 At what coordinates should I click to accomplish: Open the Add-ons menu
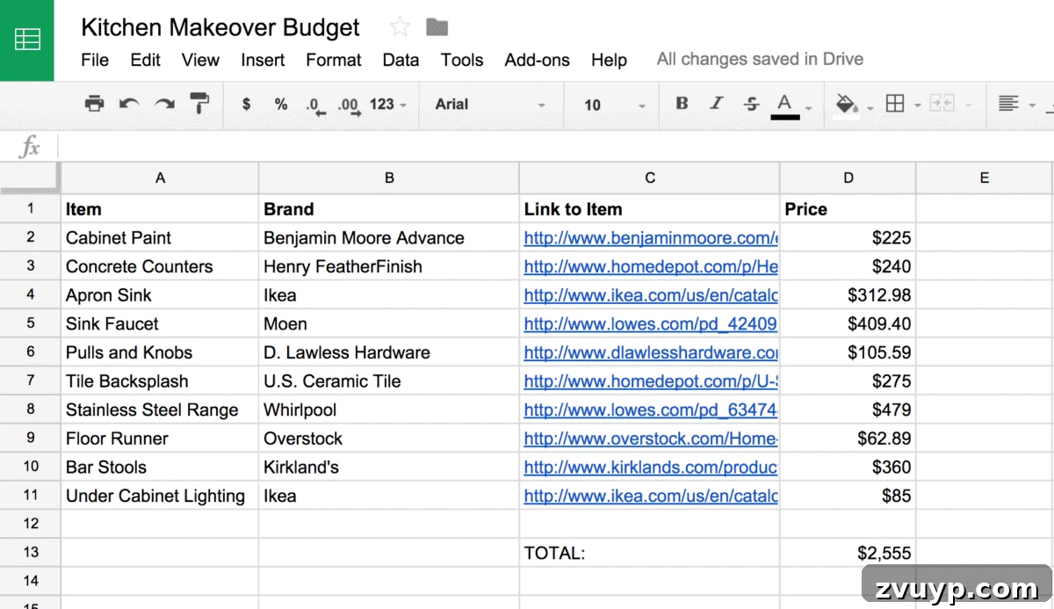pos(538,60)
